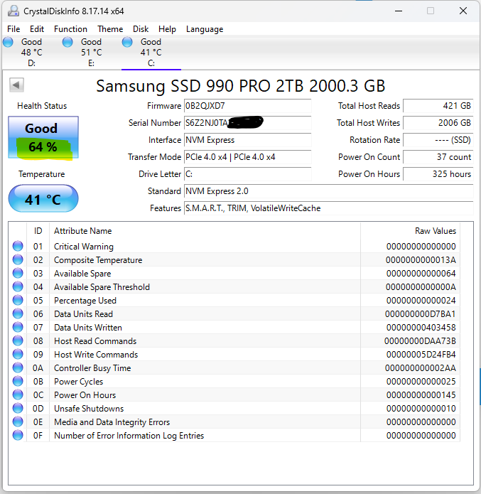The height and width of the screenshot is (494, 481).
Task: Select the C: drive tab at 41 °C
Action: coord(151,52)
